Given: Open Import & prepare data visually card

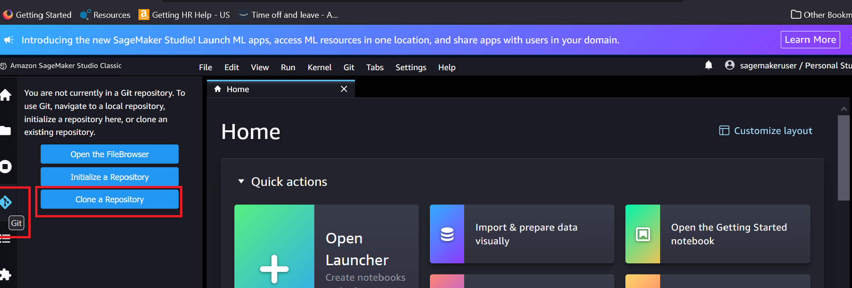Looking at the screenshot, I should (x=522, y=234).
